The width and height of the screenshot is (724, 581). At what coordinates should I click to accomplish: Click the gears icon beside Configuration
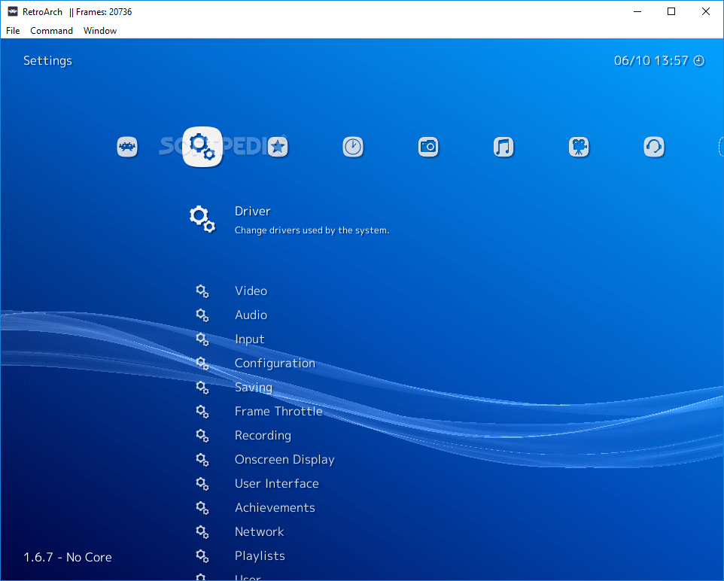pos(202,363)
